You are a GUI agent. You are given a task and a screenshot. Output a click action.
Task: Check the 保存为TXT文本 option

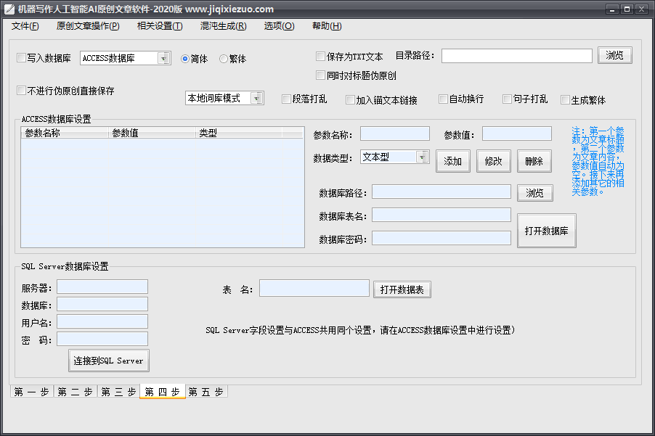[321, 57]
